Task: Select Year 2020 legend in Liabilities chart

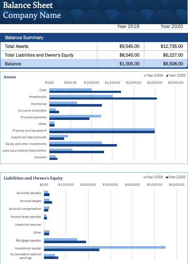Action: click(176, 177)
